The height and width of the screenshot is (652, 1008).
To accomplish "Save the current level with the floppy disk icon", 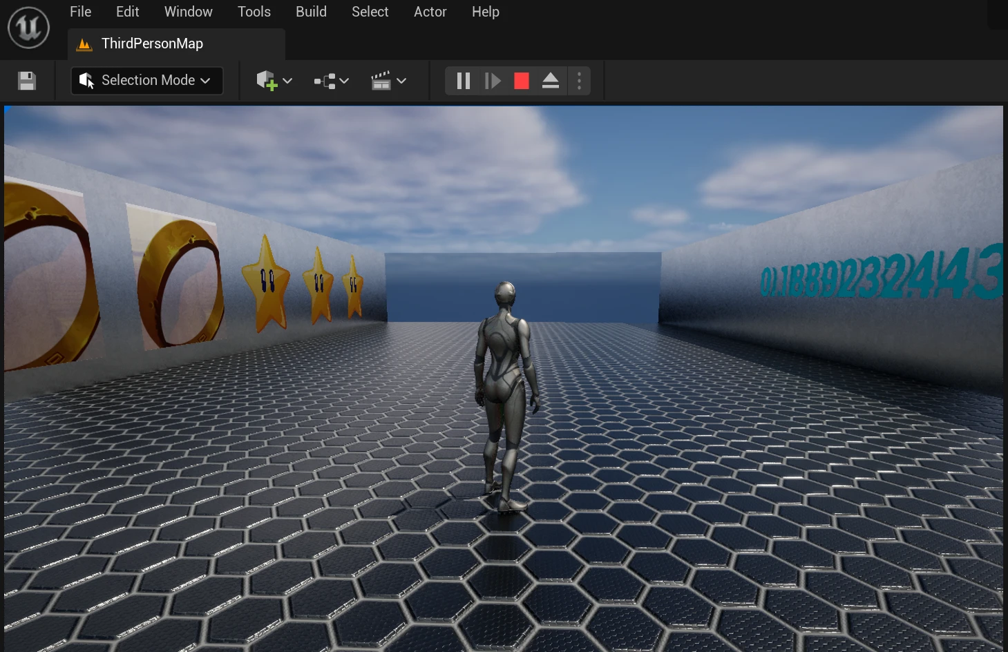I will pos(27,81).
